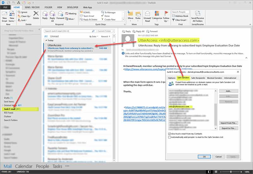Image resolution: width=253 pixels, height=174 pixels.
Task: Collapse the Today group in message list
Action: click(46, 40)
